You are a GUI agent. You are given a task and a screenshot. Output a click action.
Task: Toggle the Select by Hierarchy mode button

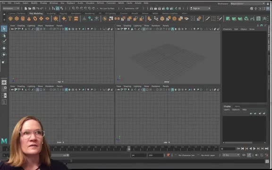point(53,8)
